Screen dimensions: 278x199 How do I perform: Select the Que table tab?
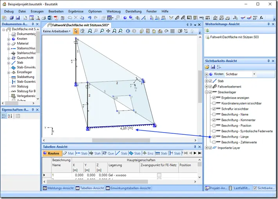coord(108,153)
